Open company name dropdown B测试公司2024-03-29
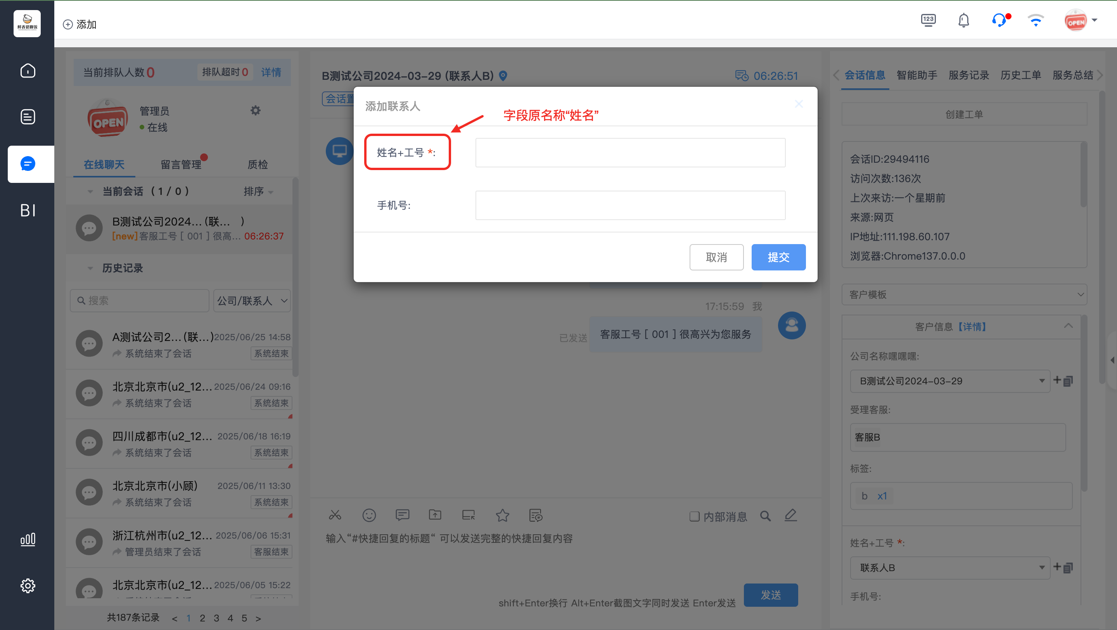 949,381
